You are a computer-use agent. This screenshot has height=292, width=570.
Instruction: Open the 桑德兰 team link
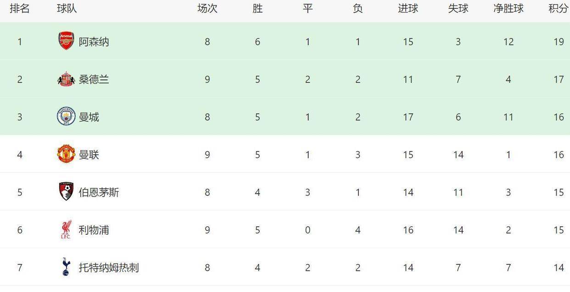click(x=94, y=79)
